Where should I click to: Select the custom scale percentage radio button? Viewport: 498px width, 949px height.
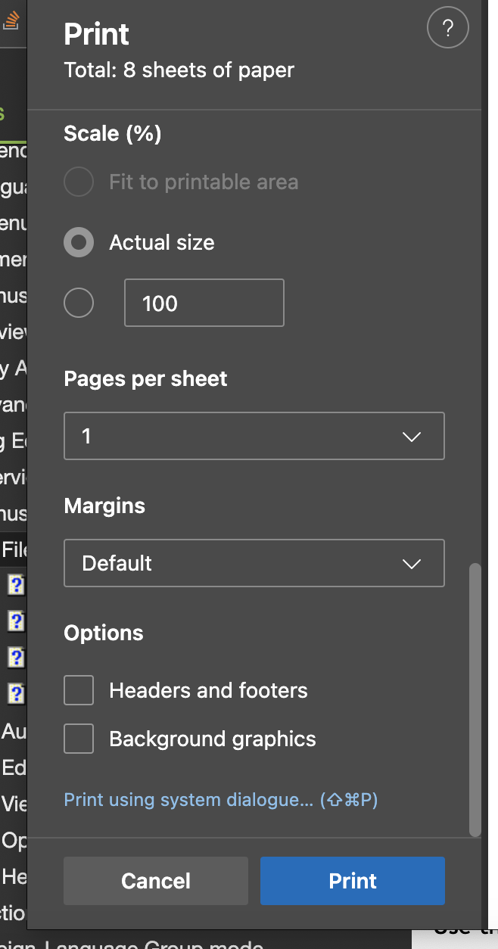(79, 303)
